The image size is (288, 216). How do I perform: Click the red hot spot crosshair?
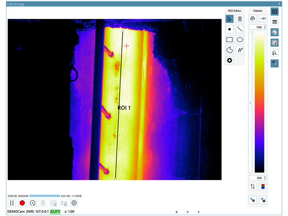[x=127, y=46]
